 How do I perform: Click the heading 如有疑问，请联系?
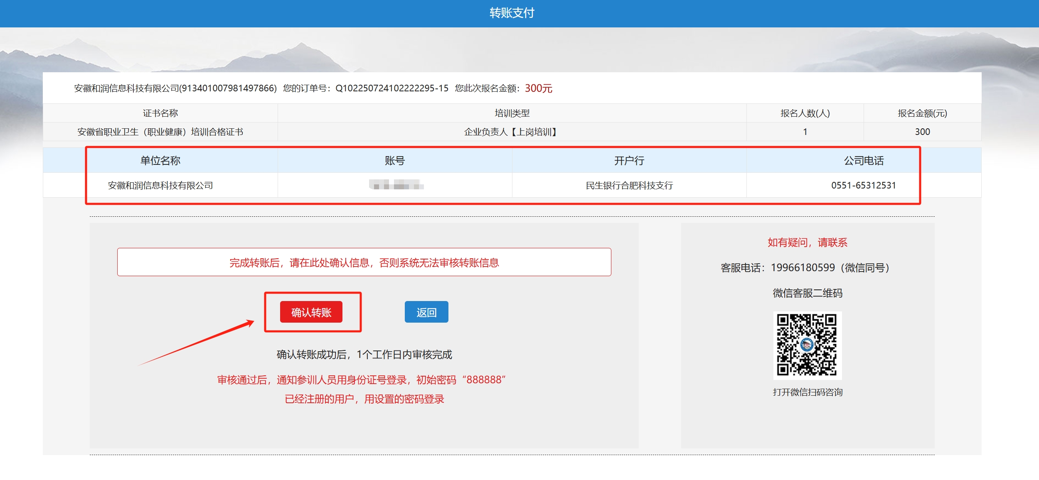coord(807,242)
